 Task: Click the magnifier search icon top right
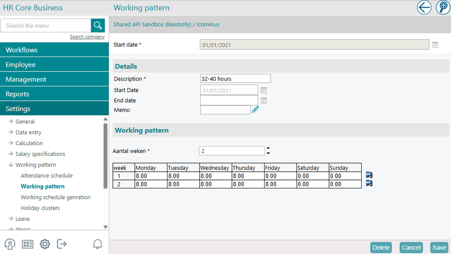pyautogui.click(x=443, y=8)
